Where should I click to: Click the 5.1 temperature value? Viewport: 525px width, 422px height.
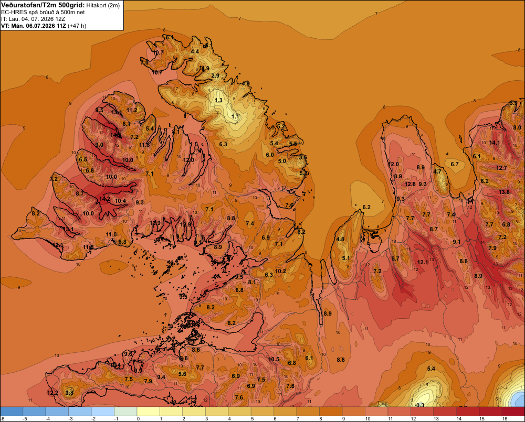coord(346,258)
